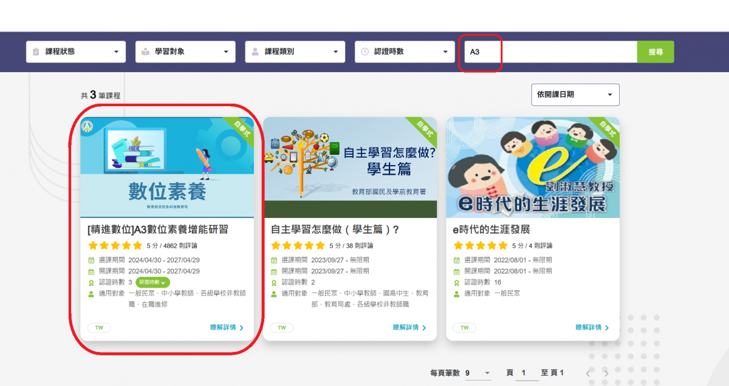
Task: Open the 課程類別 dropdown menu
Action: pos(295,52)
